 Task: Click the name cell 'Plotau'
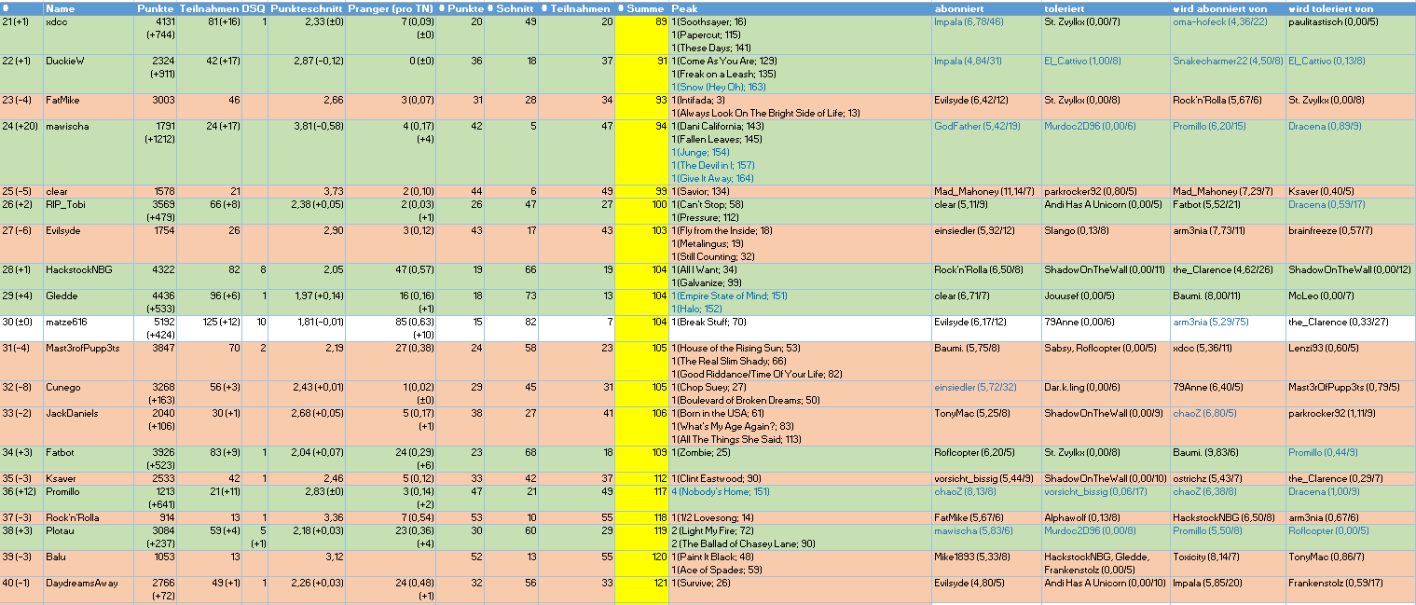61,530
